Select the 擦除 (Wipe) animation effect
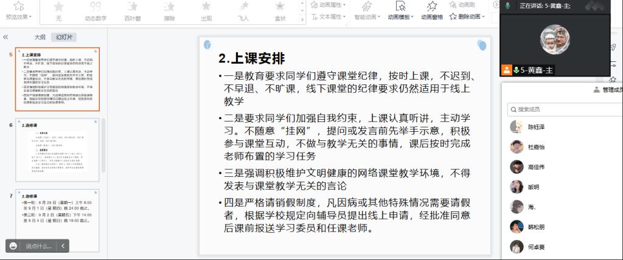The width and height of the screenshot is (623, 260). 169,10
